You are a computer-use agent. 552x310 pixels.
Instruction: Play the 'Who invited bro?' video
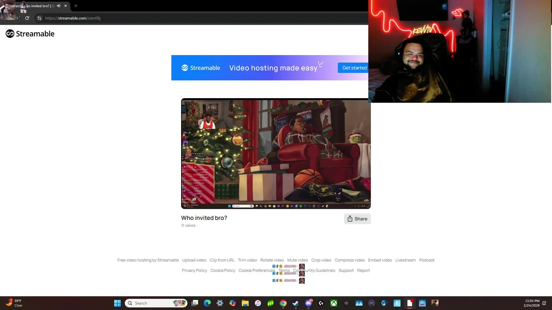coord(276,154)
